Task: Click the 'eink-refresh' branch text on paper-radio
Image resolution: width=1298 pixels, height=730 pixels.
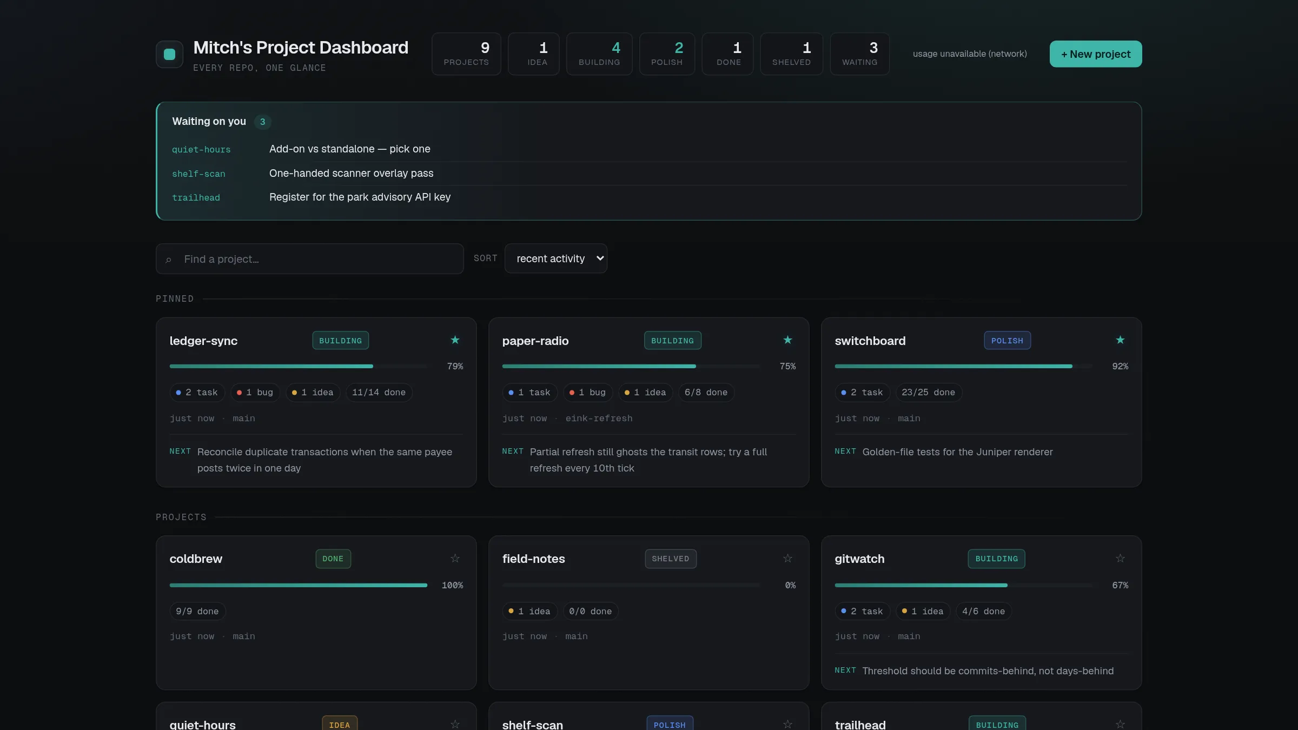Action: pos(599,419)
